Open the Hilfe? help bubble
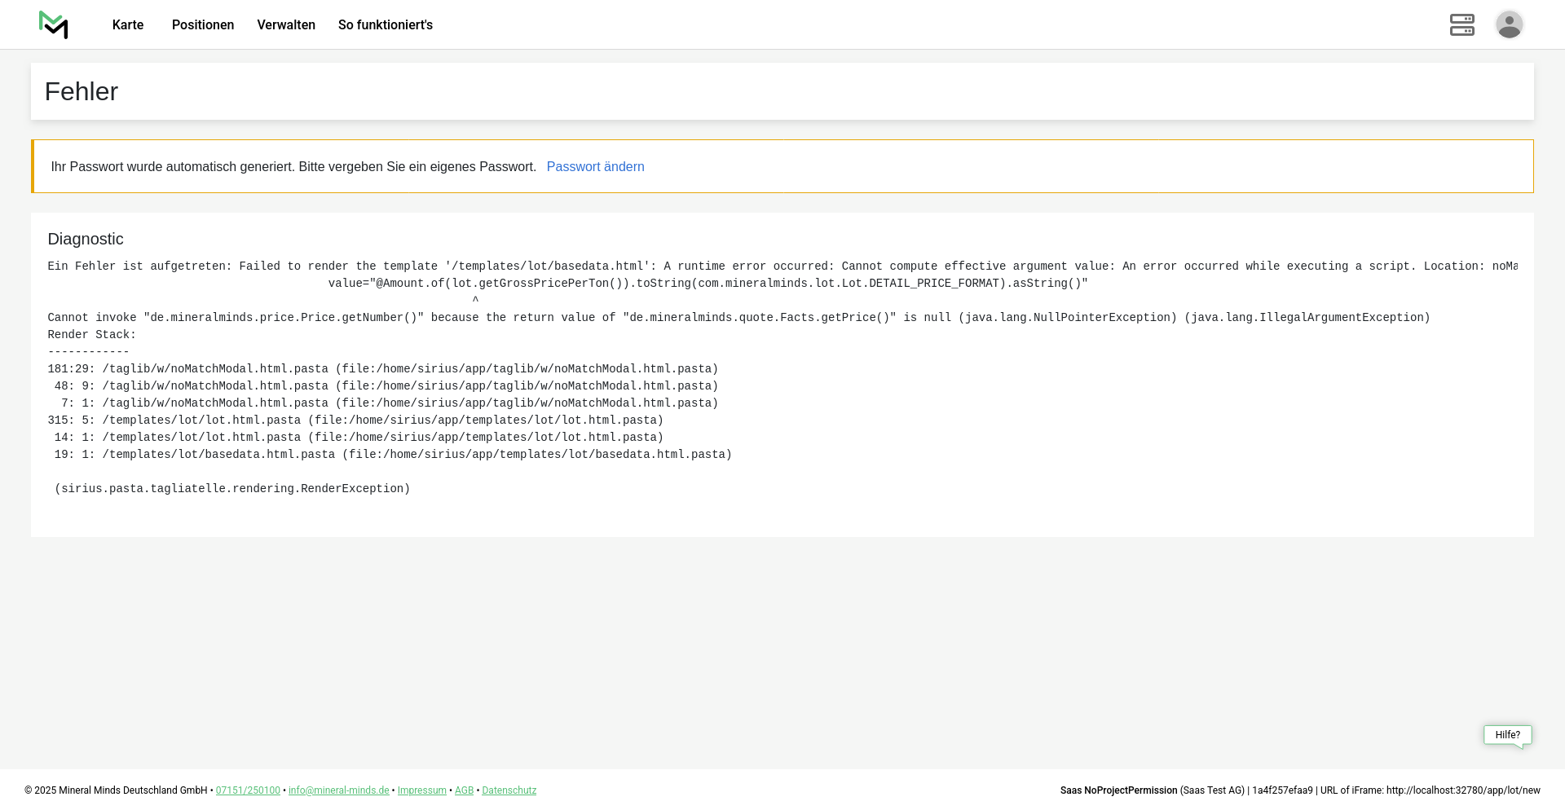The image size is (1565, 810). pos(1507,735)
